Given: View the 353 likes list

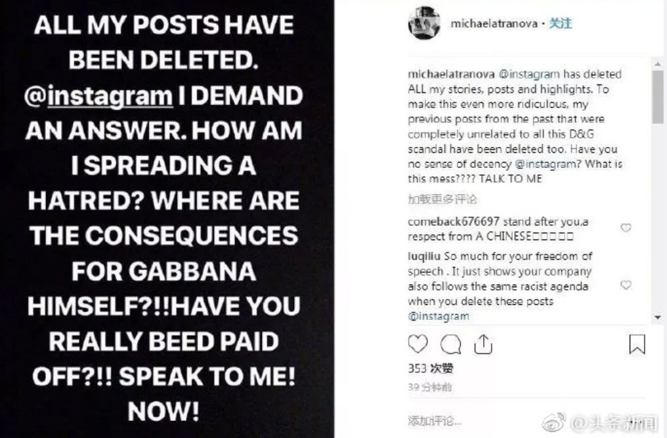Looking at the screenshot, I should (430, 368).
